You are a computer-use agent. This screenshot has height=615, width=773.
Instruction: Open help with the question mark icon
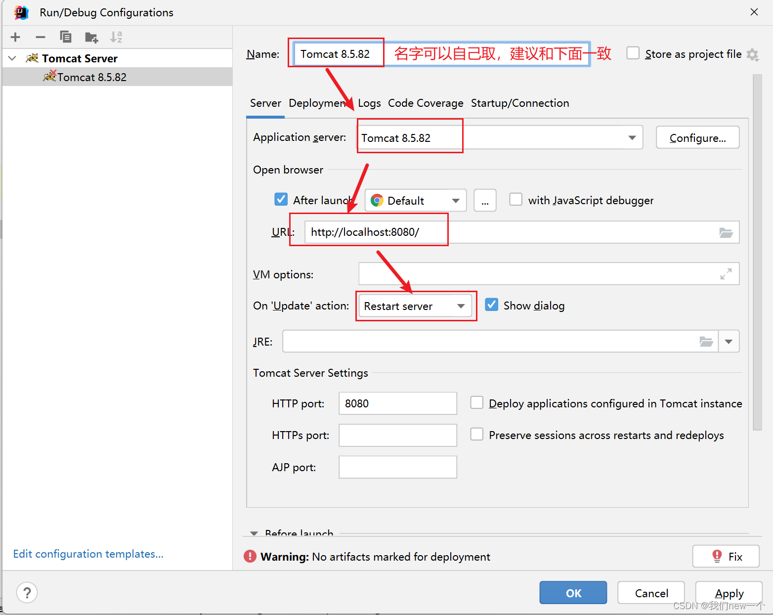[x=27, y=593]
